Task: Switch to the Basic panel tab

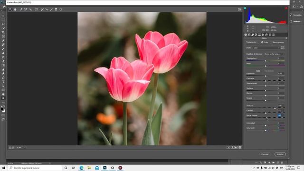Action: [x=246, y=35]
